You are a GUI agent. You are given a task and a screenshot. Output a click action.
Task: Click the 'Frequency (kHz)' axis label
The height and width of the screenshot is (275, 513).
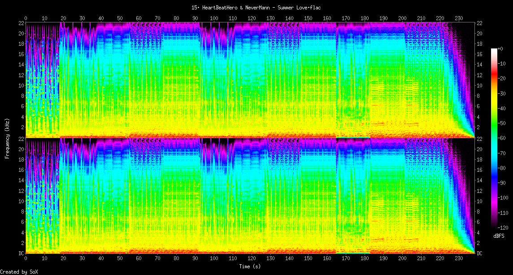[7, 137]
